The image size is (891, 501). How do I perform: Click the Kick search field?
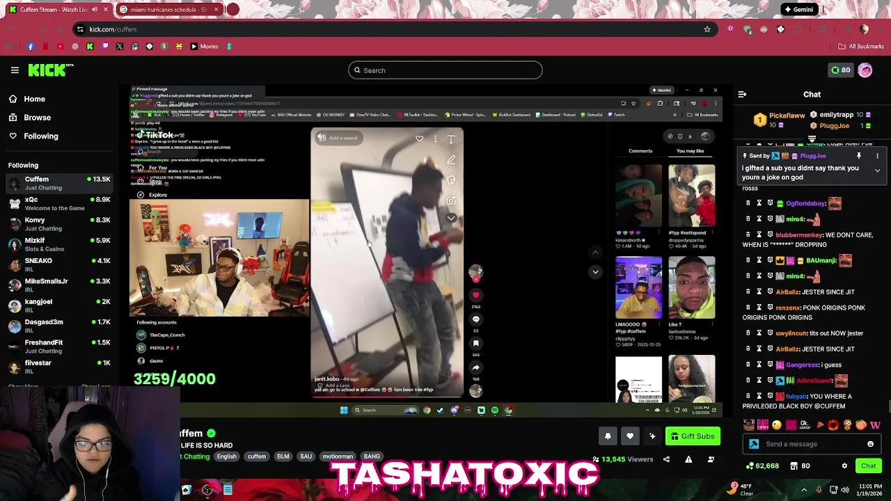point(445,70)
